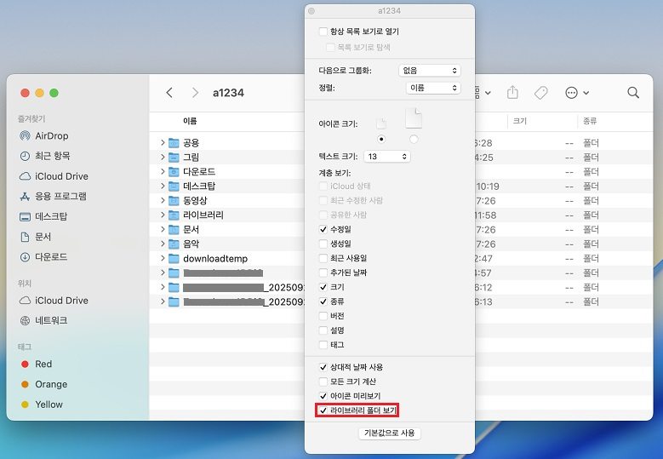Viewport: 663px width, 459px height.
Task: Sort by the 이름 column header
Action: 190,122
